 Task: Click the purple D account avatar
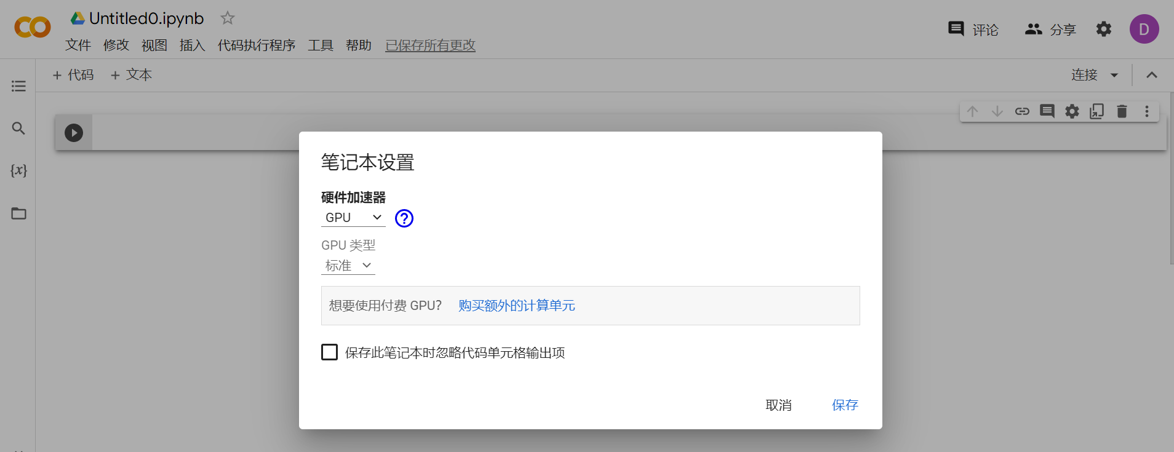click(x=1144, y=29)
